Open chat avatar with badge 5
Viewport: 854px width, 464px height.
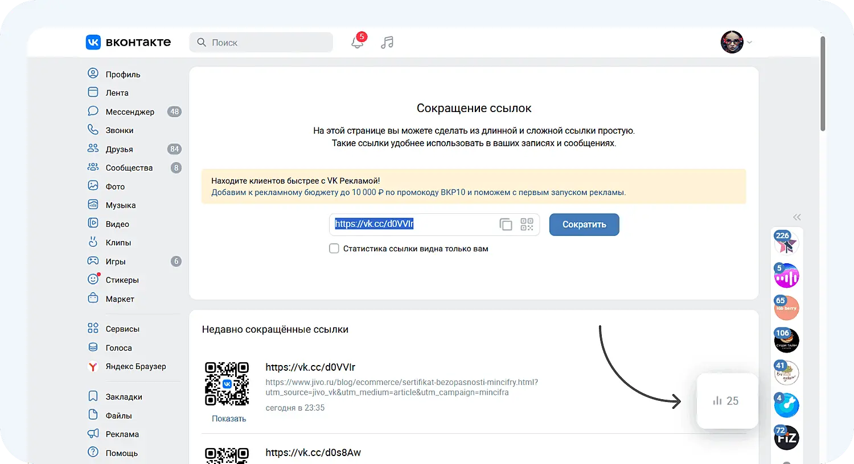787,276
